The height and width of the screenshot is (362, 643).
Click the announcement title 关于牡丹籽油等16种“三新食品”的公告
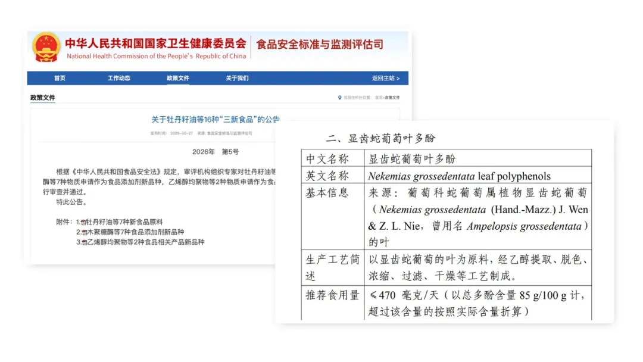216,119
